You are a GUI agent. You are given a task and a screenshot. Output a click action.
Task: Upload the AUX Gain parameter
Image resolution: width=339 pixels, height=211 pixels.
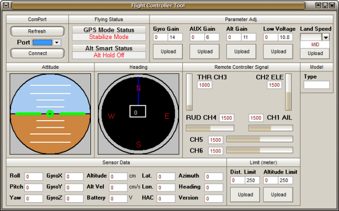[204, 51]
